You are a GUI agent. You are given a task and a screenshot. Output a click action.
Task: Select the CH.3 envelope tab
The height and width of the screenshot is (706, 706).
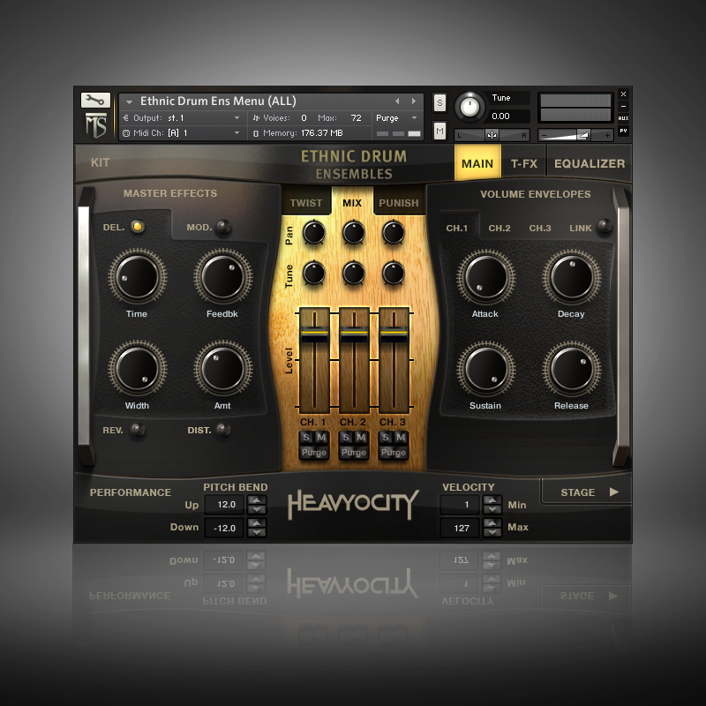(540, 228)
